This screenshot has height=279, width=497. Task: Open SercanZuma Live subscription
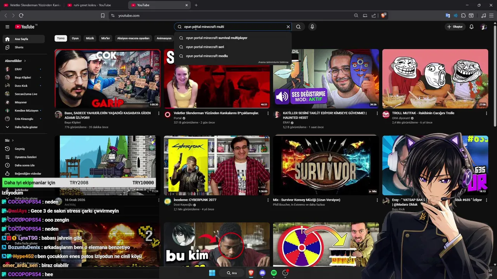tap(23, 94)
